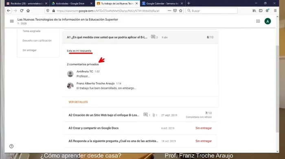Viewport: 285px width, 159px height.
Task: Click the date 27 sept. 2019
Action: (x=169, y=115)
